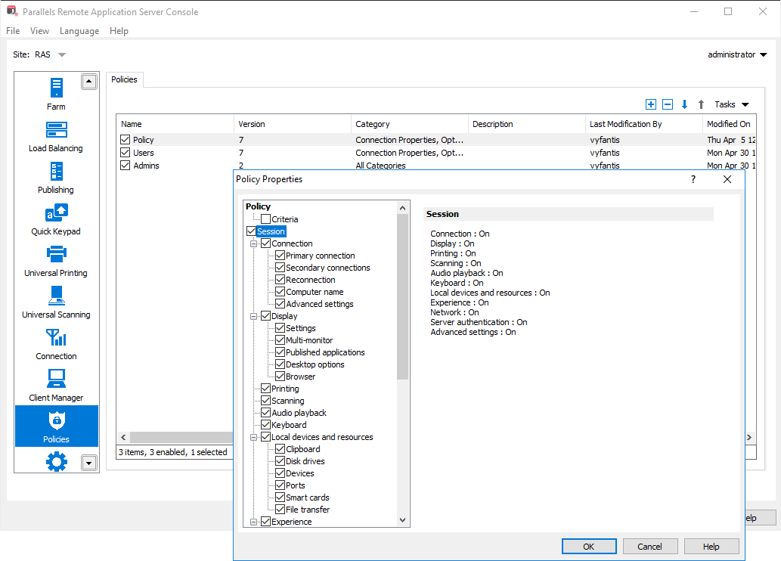Viewport: 781px width, 561px height.
Task: Open the Help menu
Action: (x=119, y=31)
